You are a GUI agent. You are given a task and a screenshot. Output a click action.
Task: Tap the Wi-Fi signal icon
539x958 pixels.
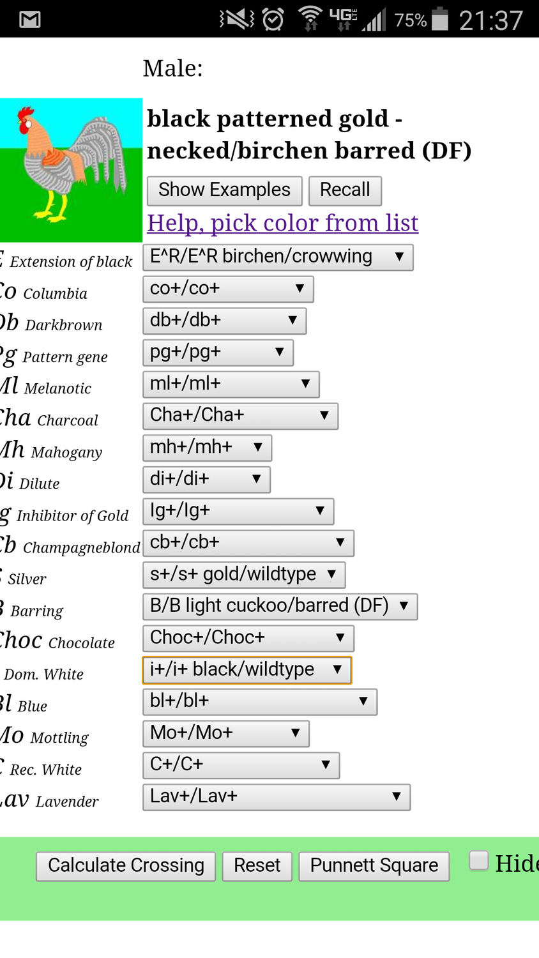tap(310, 19)
